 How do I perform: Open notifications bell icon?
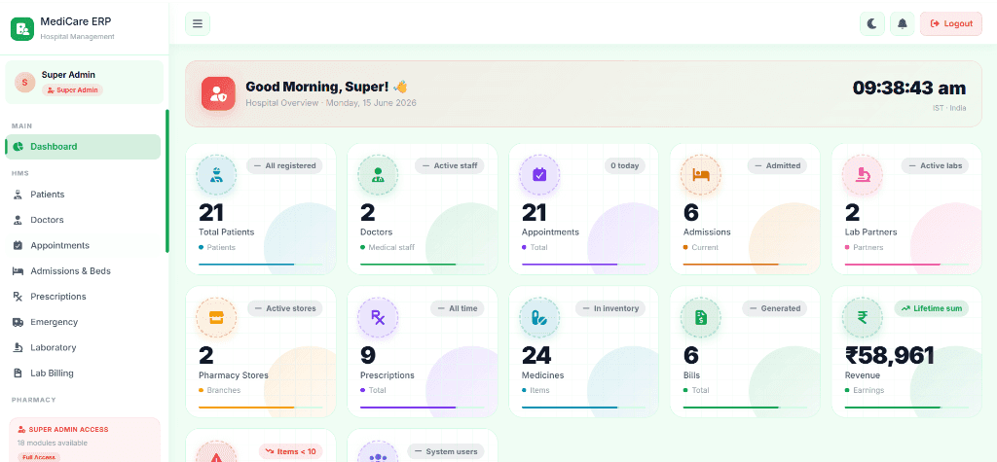point(903,23)
